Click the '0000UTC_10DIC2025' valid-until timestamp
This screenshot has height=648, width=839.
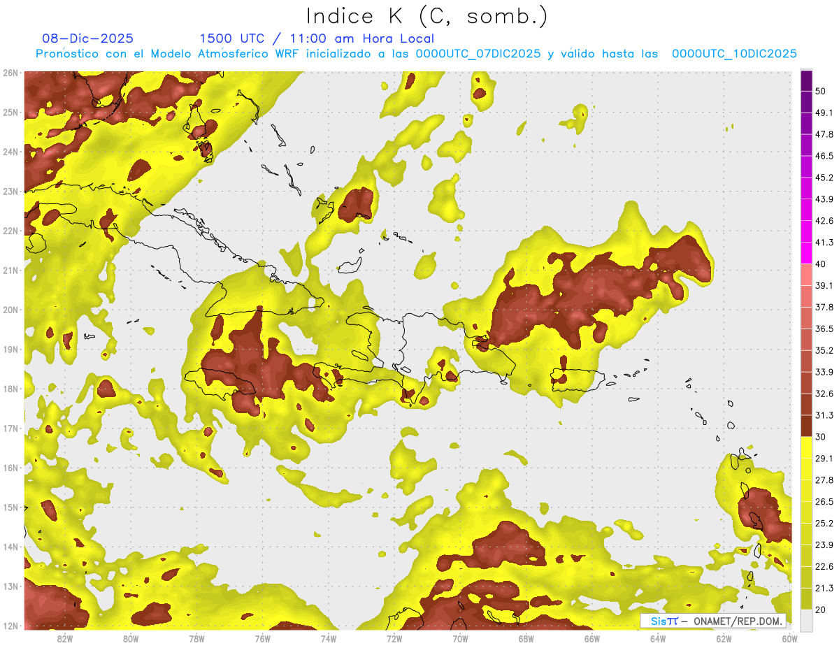click(734, 54)
